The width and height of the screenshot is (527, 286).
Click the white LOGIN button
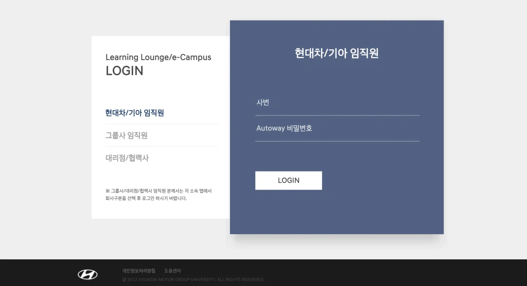coord(288,180)
